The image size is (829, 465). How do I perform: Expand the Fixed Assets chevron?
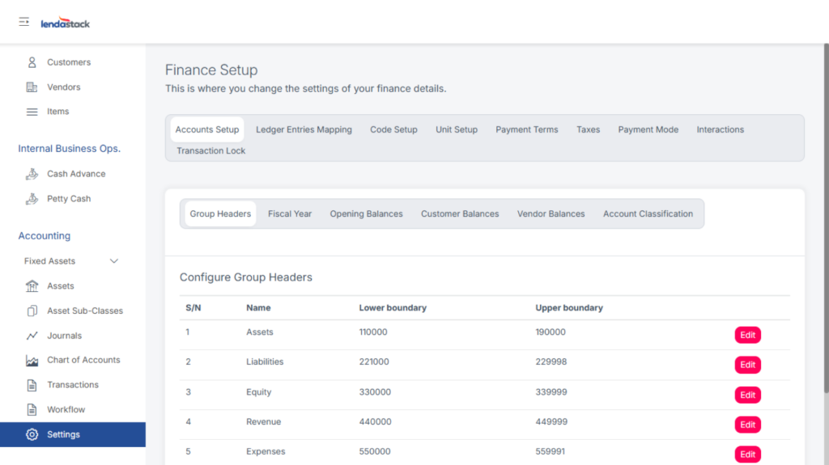click(x=114, y=261)
